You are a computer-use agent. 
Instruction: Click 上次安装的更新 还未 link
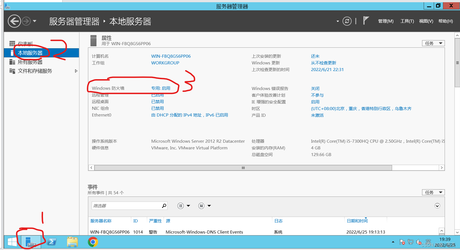click(x=315, y=56)
